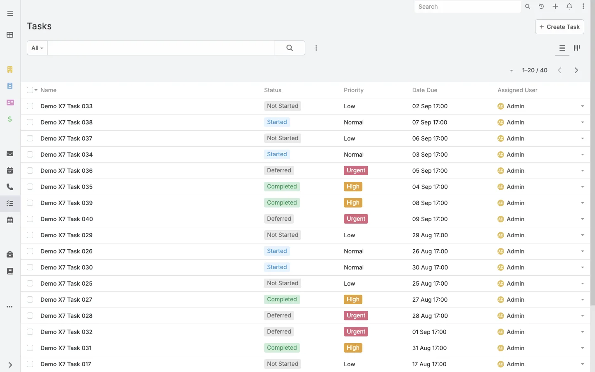Image resolution: width=595 pixels, height=372 pixels.
Task: Open Leads card icon in sidebar
Action: coord(10,103)
